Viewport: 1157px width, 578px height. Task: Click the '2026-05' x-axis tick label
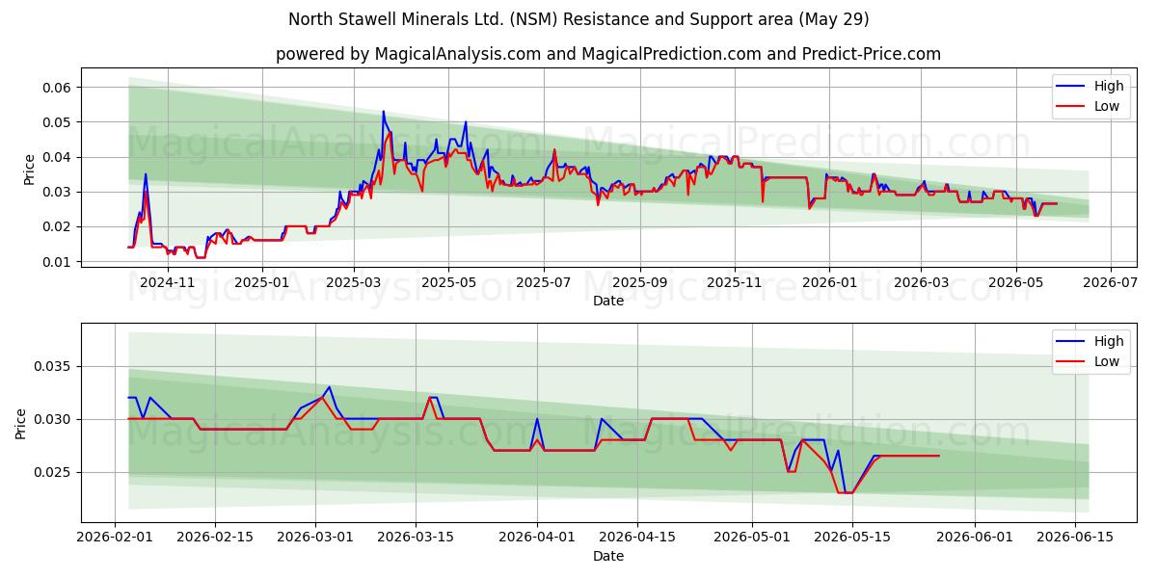pyautogui.click(x=1014, y=283)
